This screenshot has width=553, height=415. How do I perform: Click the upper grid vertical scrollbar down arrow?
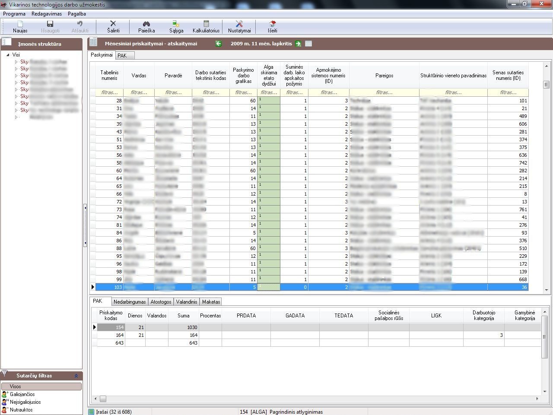pyautogui.click(x=547, y=290)
